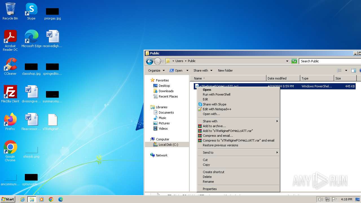Select divisiongive... Word document
This screenshot has width=361, height=203.
(x=31, y=94)
